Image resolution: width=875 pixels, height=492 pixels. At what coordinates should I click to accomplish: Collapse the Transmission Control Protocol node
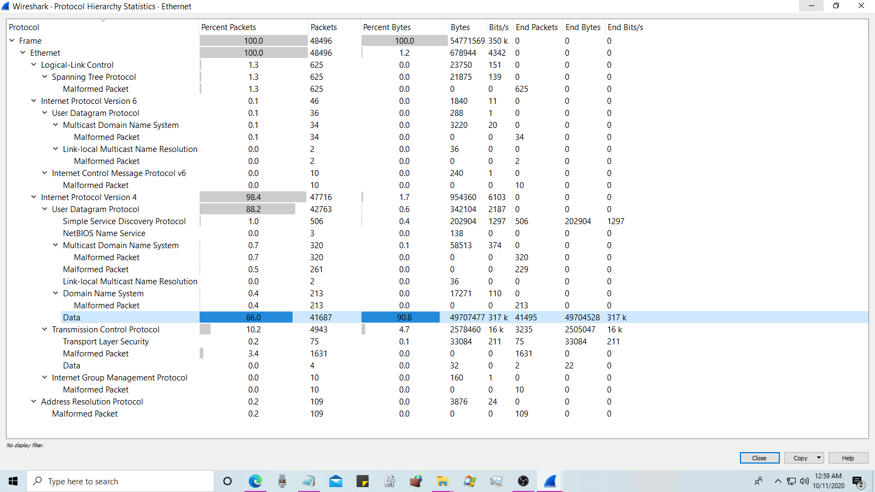(45, 329)
